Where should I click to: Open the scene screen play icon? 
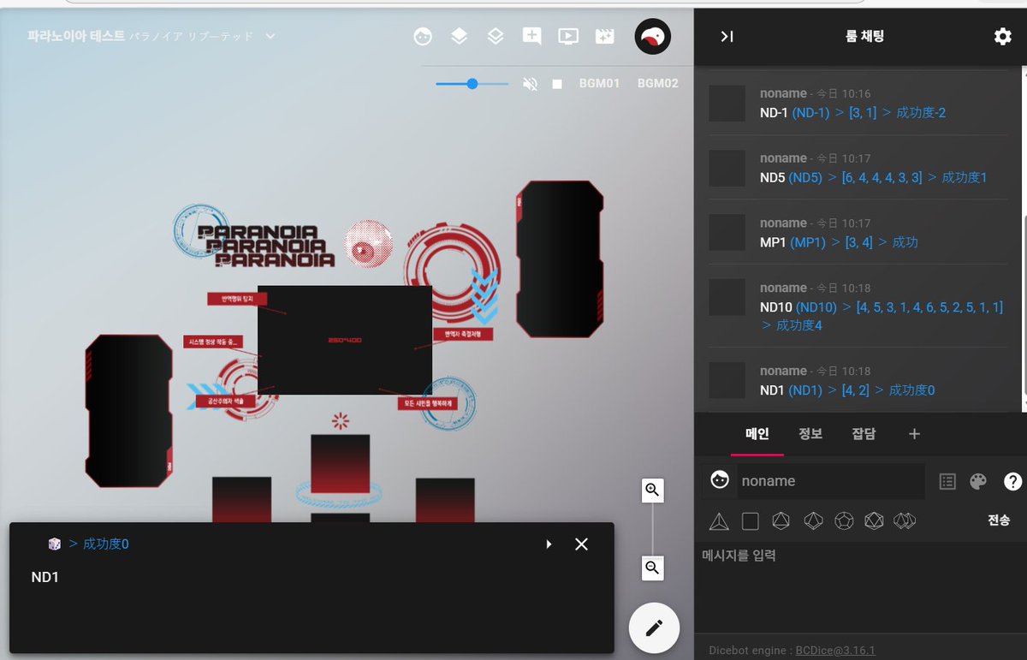point(568,36)
